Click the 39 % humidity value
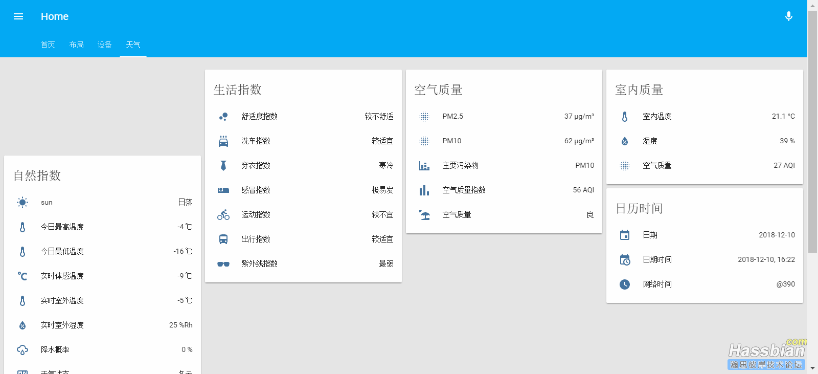Viewport: 818px width, 374px height. [x=787, y=141]
